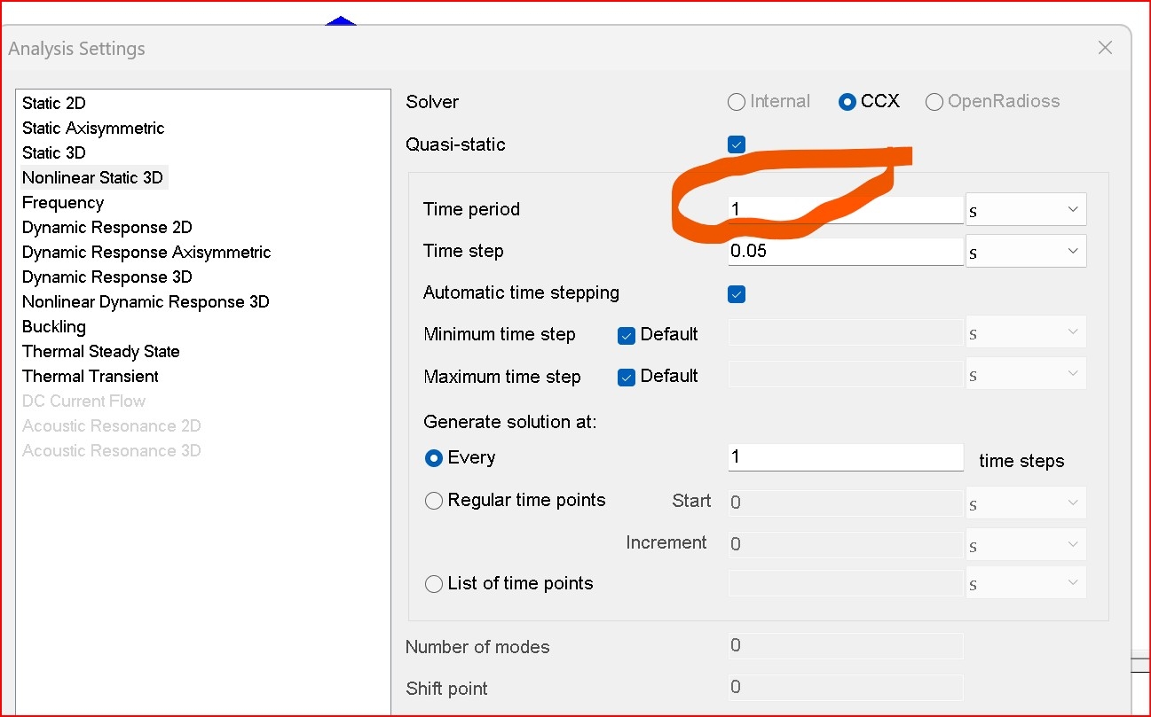Choose the Regular time points option
Screen dimensions: 1151x717
[x=434, y=501]
